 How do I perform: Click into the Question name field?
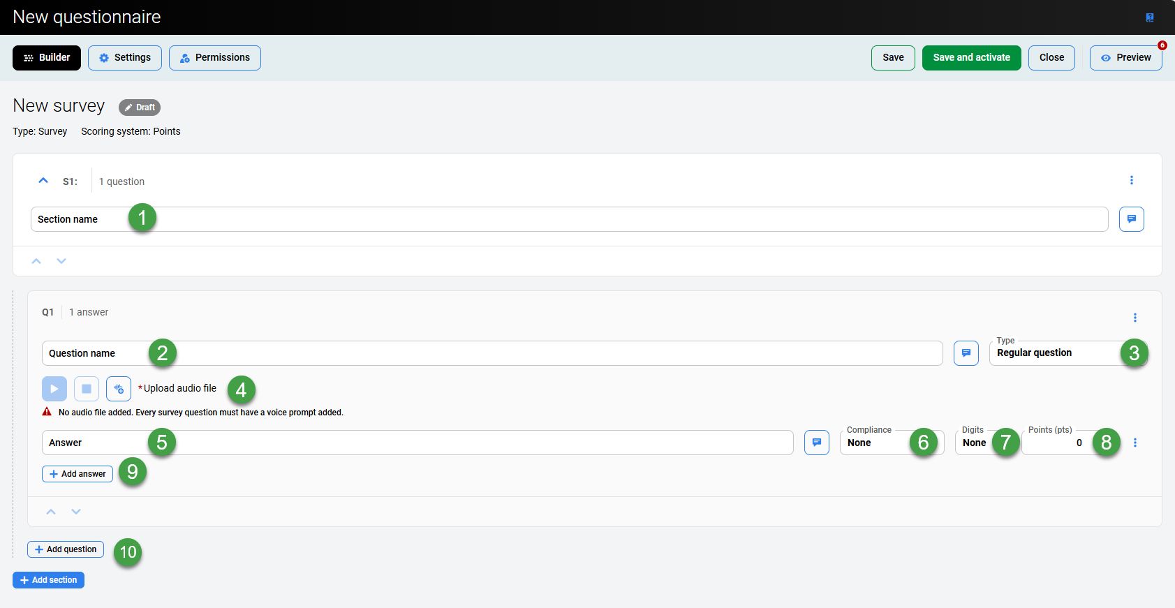489,353
